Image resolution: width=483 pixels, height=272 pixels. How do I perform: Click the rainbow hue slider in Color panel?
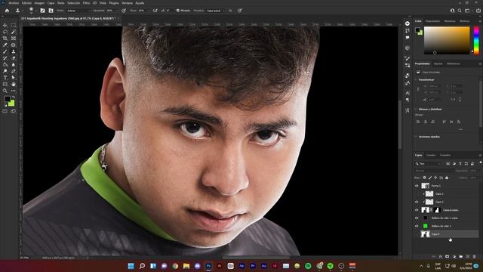(476, 40)
